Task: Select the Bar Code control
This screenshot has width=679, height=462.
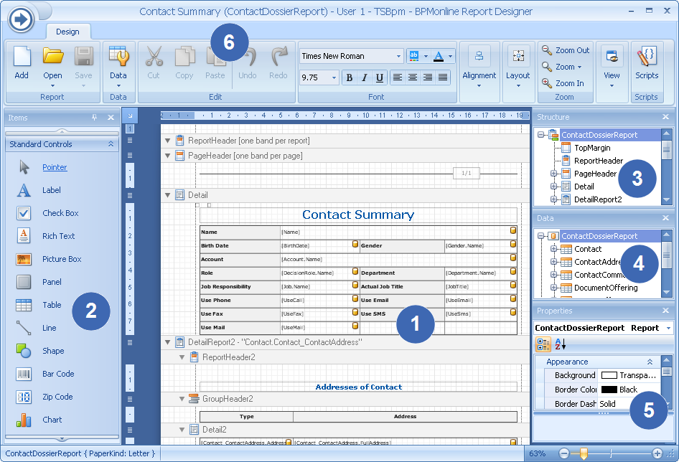Action: click(24, 374)
